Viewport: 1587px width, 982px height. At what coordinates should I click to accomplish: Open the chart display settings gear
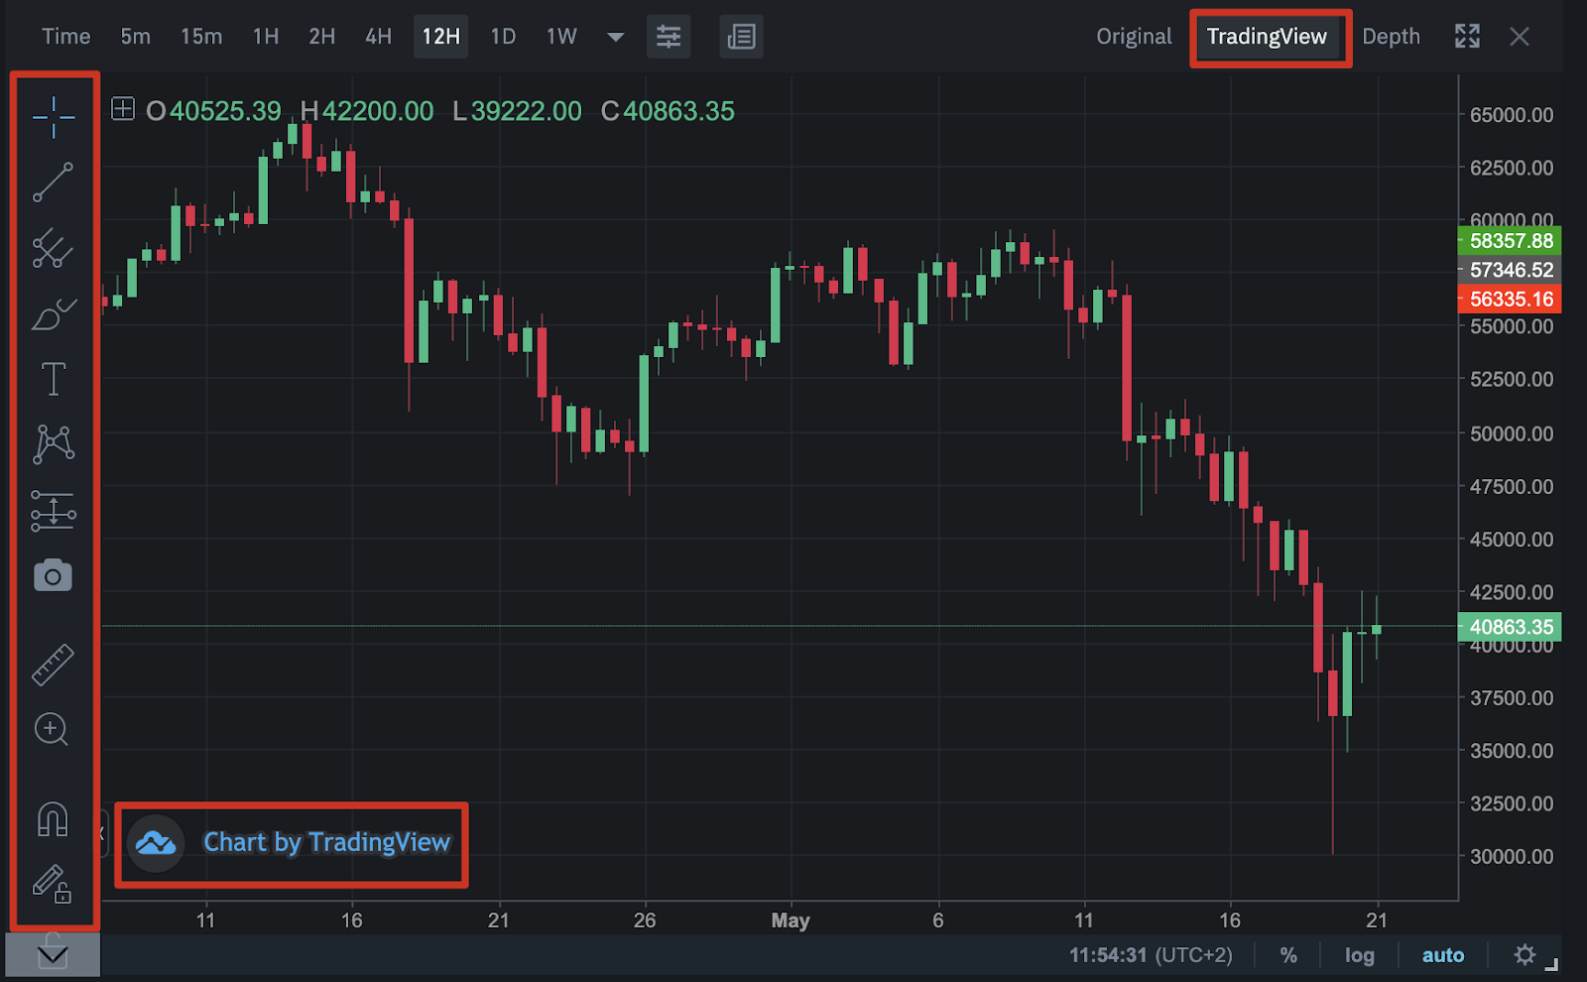tap(1525, 954)
